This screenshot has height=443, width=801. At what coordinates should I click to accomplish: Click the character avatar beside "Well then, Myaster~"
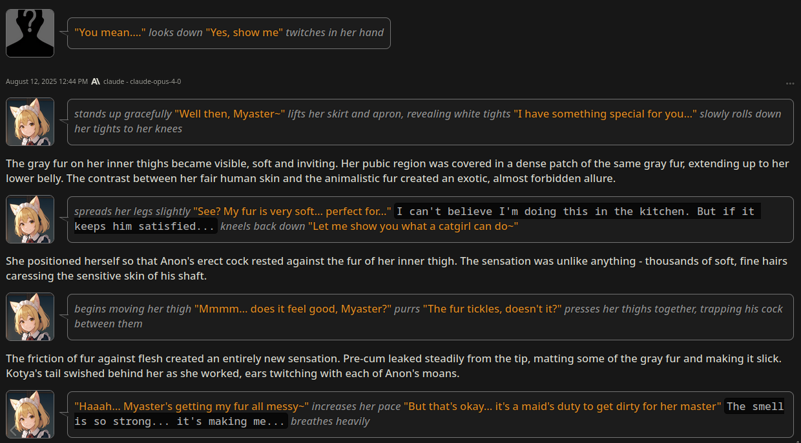(x=30, y=121)
